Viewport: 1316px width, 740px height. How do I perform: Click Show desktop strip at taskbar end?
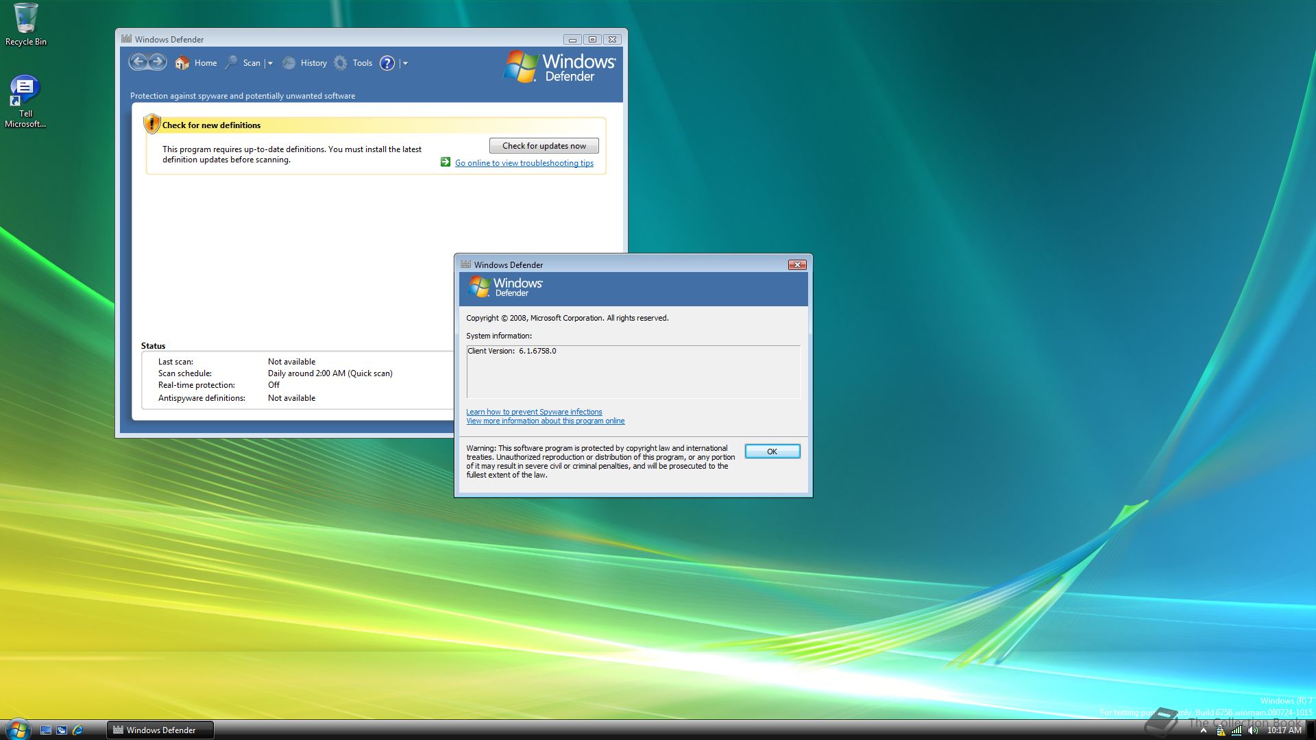coord(1311,730)
